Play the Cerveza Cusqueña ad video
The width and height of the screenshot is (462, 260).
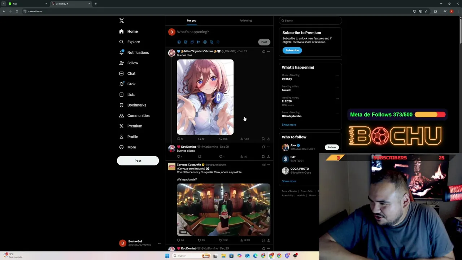click(223, 210)
